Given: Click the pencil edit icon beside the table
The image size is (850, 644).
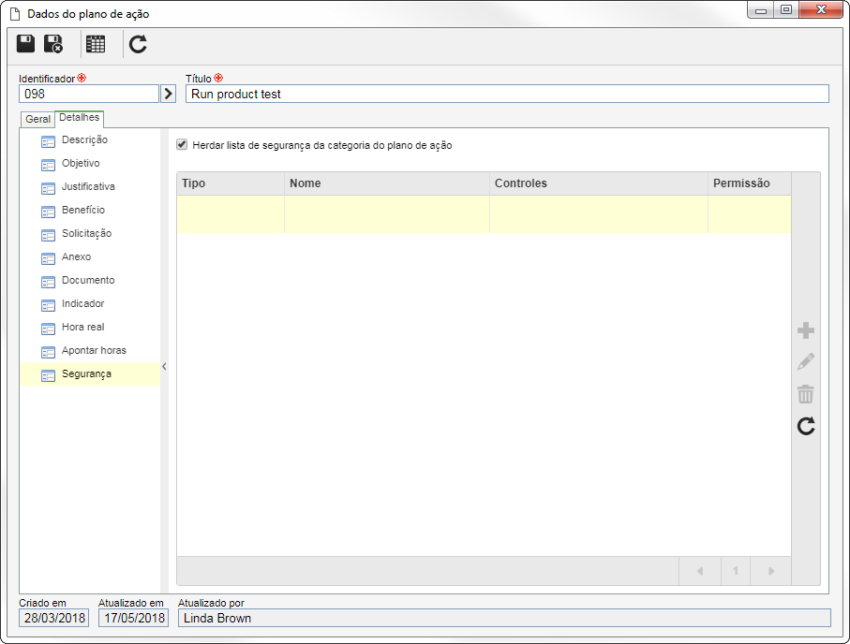Looking at the screenshot, I should click(806, 362).
